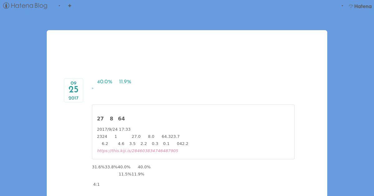Click the Hatena Blog pen logo icon

coord(6,6)
